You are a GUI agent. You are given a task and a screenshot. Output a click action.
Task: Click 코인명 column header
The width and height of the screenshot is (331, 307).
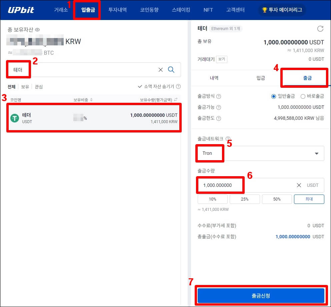pyautogui.click(x=16, y=100)
